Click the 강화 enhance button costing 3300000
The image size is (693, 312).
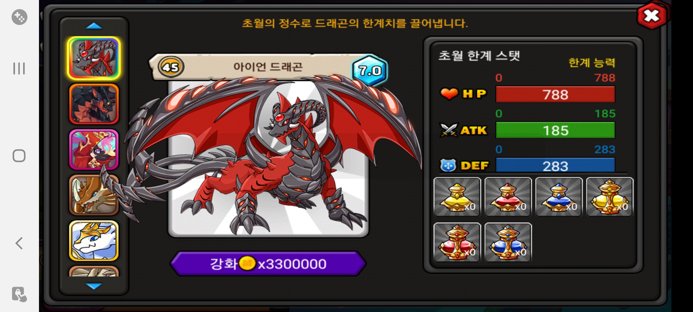tap(268, 263)
